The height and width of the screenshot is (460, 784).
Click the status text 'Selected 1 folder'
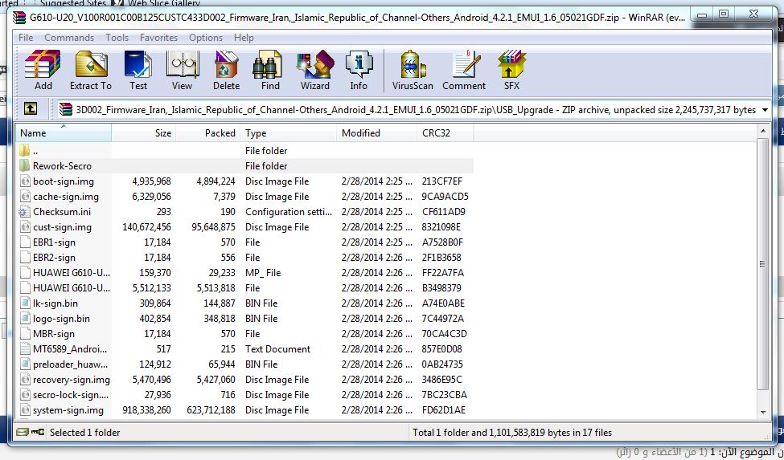[x=85, y=433]
